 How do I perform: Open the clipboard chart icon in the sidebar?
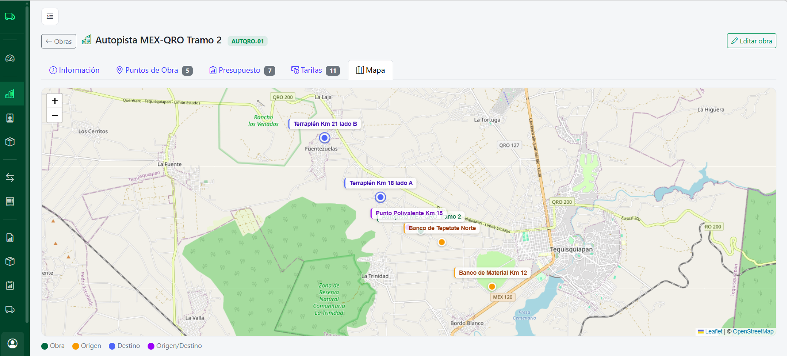point(10,285)
